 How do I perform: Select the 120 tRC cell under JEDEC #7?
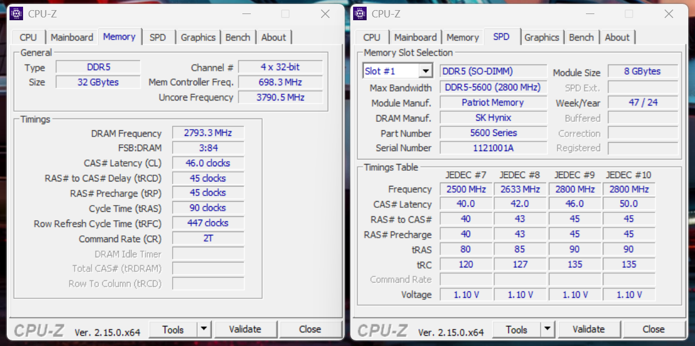[466, 265]
